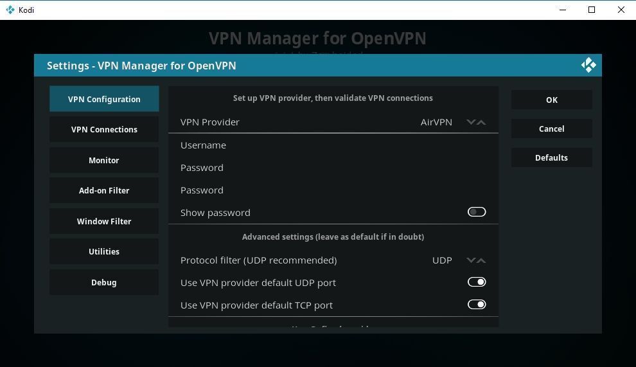Click the Defaults button
The image size is (636, 367).
point(551,157)
